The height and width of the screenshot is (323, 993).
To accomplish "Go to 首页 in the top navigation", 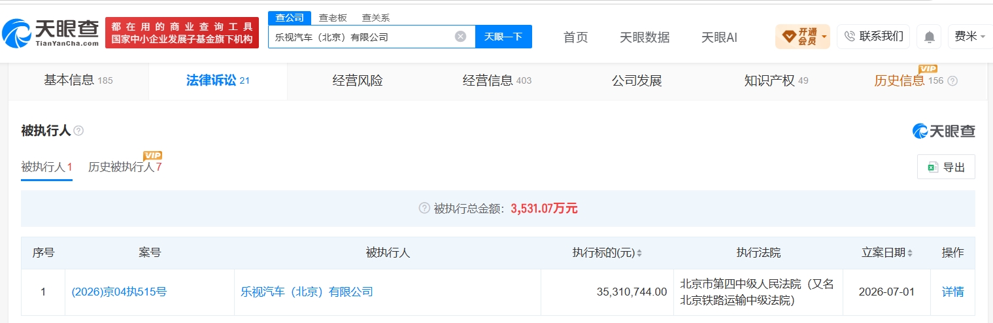I will 575,37.
